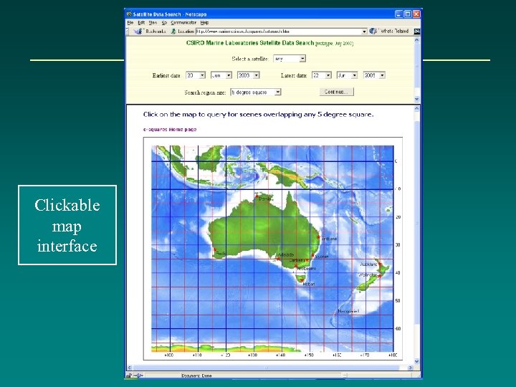
Task: Click the CSIRO Marine Laboratories heading text
Action: tap(250, 43)
